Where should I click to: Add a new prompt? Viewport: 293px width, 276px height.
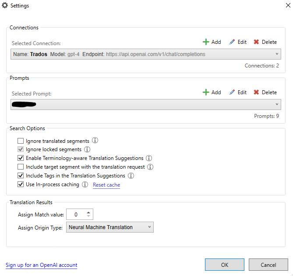pos(212,92)
